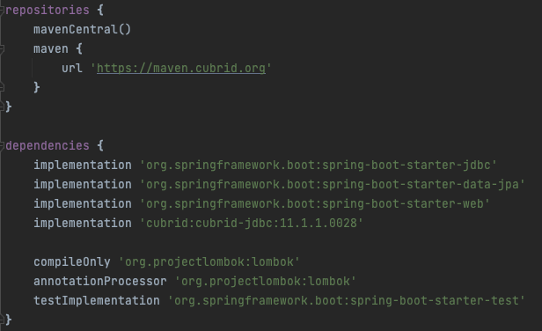Click the mavenCentral() call
This screenshot has height=331, width=542.
pos(83,29)
